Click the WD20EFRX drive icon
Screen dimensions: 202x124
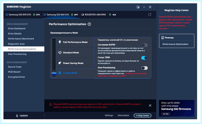click(x=83, y=15)
